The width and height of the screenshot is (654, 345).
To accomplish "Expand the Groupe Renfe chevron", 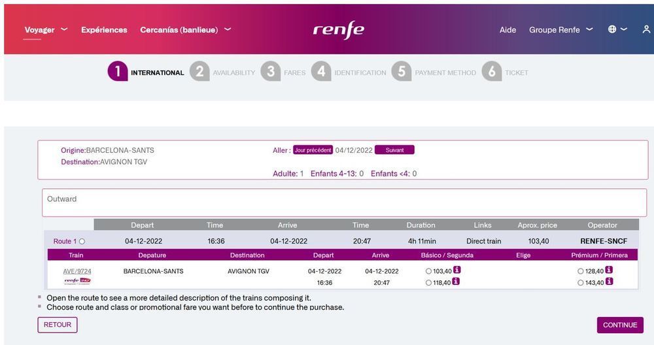I will 589,29.
